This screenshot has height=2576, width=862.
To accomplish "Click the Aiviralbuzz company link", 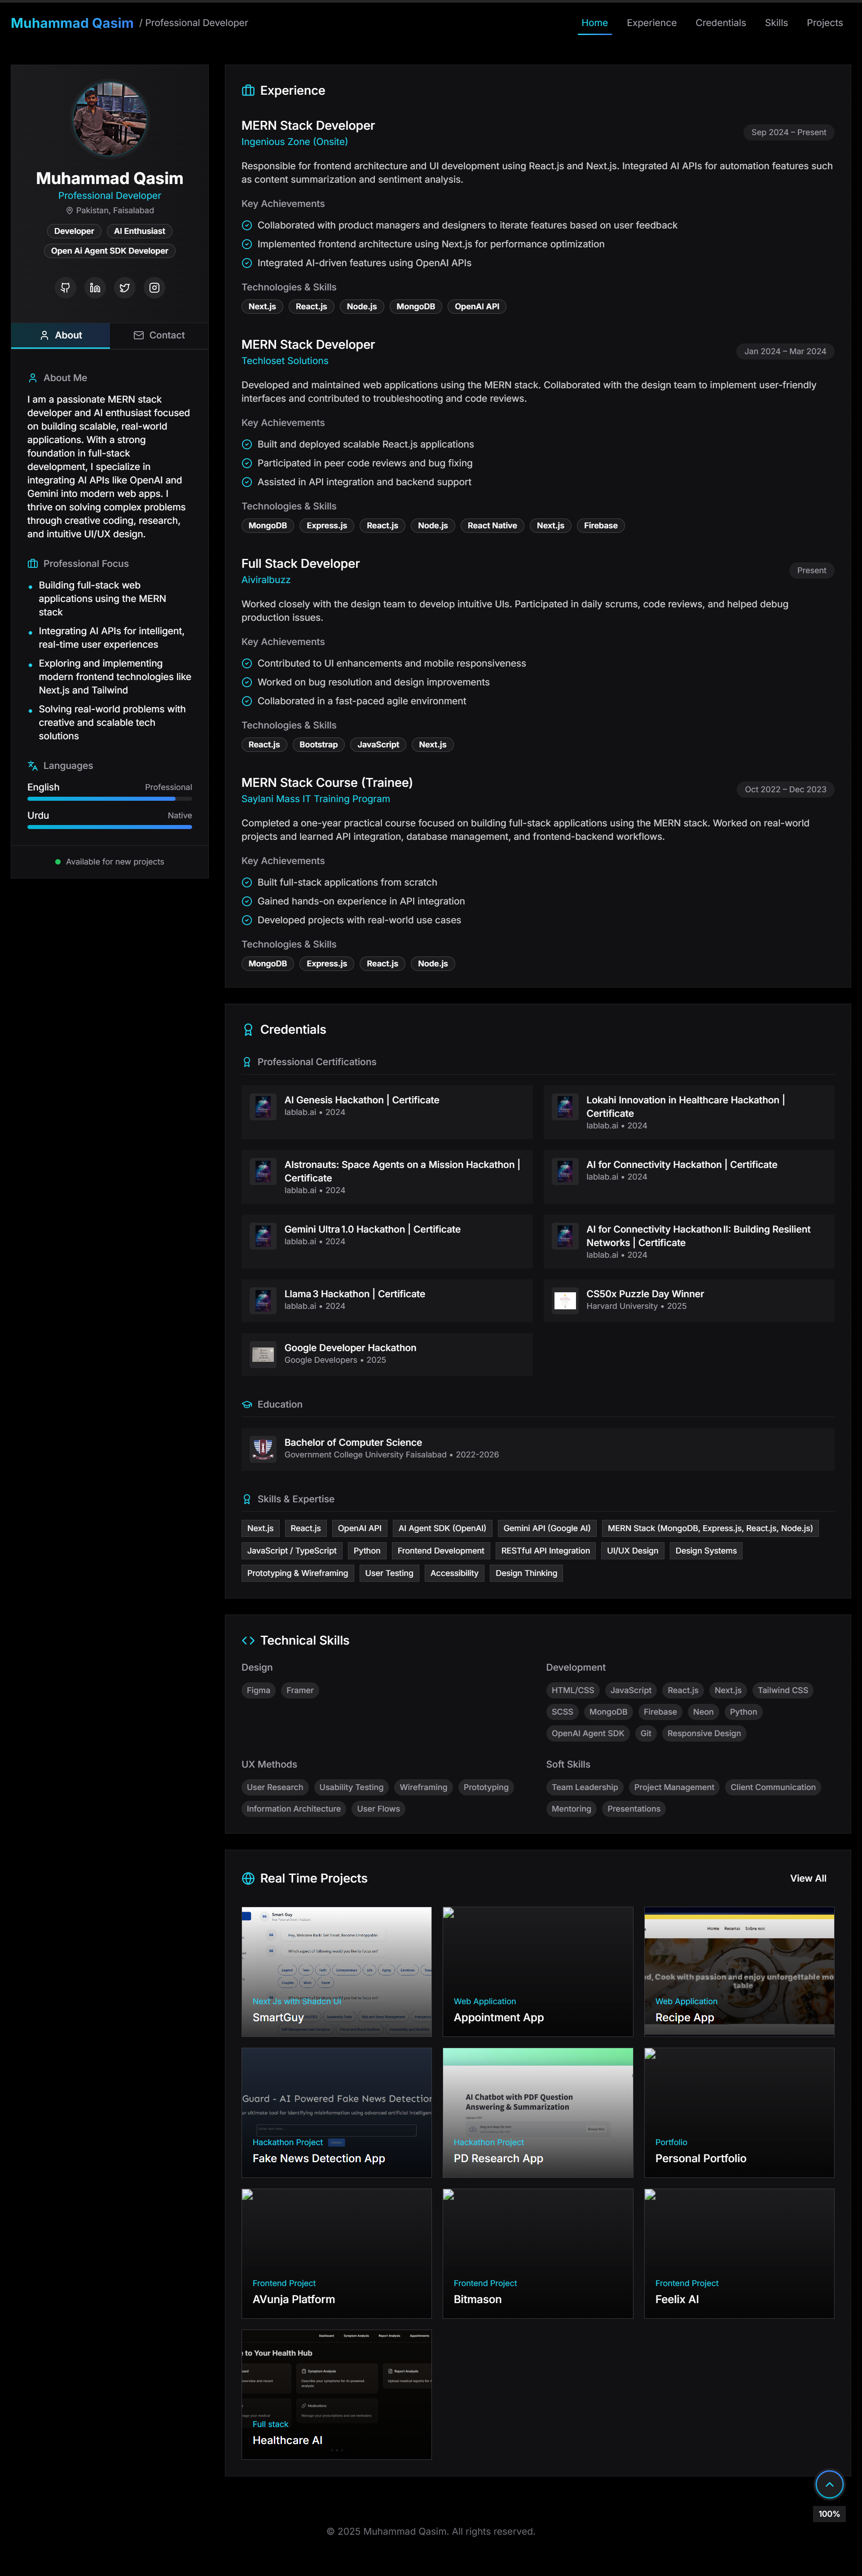I will pyautogui.click(x=266, y=580).
